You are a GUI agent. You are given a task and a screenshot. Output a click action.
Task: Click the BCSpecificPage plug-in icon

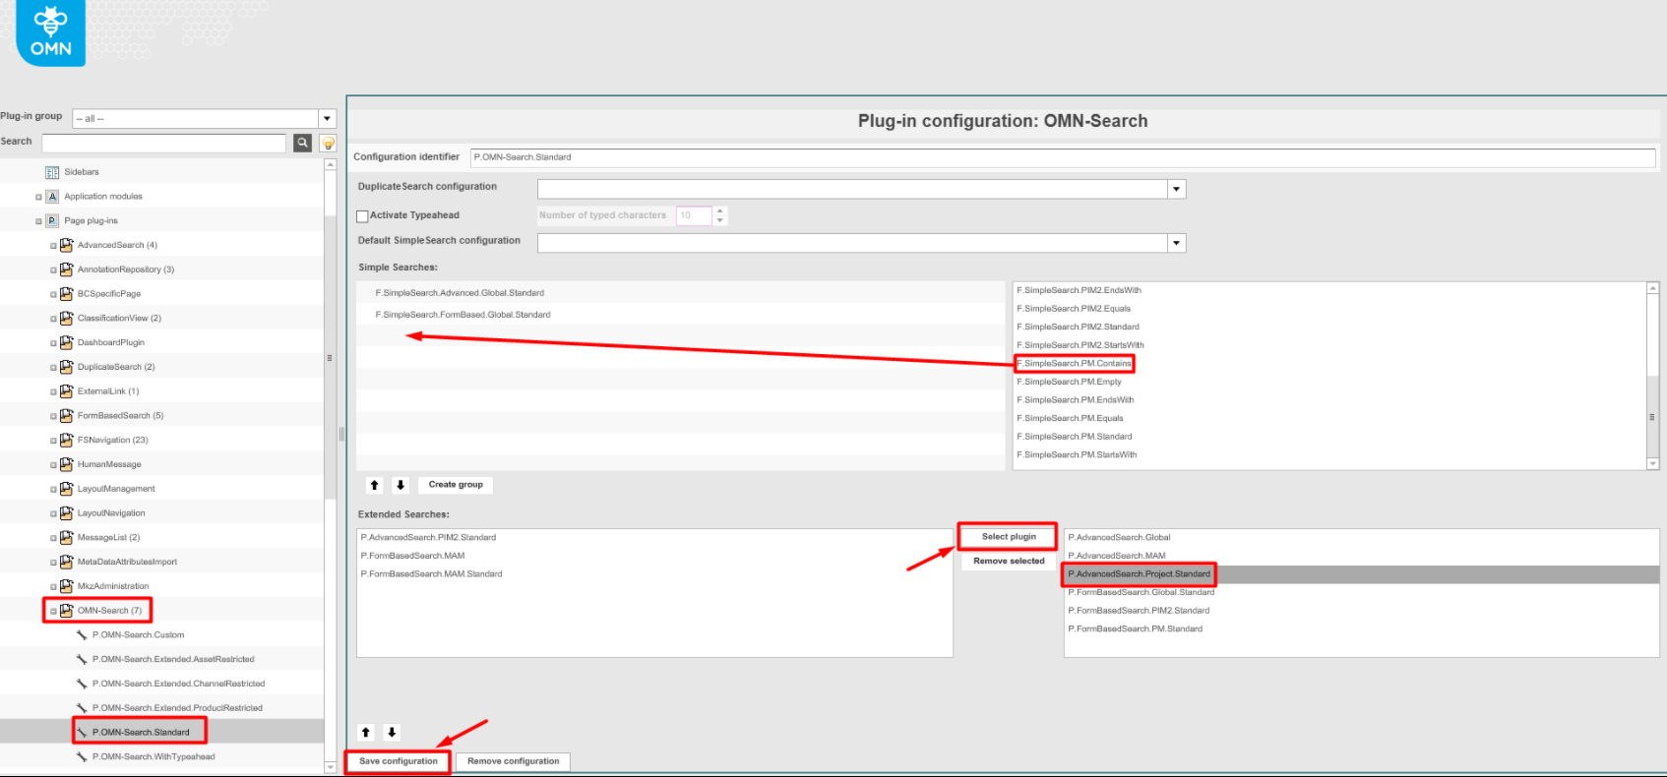(66, 293)
